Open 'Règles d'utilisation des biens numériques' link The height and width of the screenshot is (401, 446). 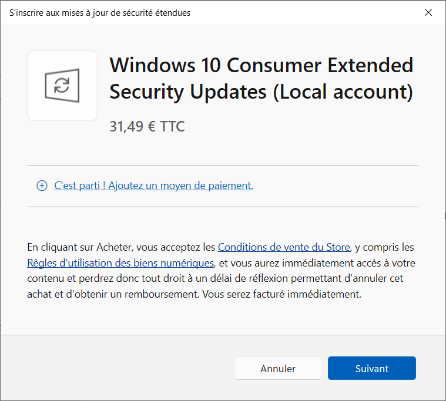click(x=120, y=263)
